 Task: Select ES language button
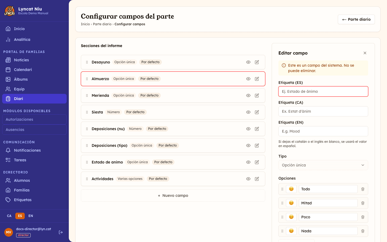click(20, 216)
